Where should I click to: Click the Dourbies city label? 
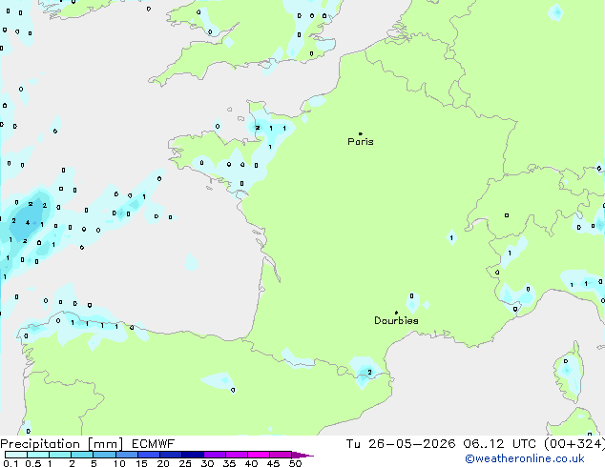[x=396, y=320]
